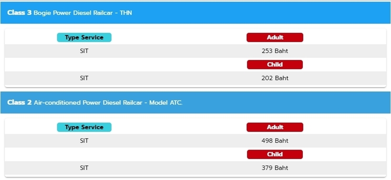Image resolution: width=391 pixels, height=180 pixels.
Task: Click SIT in the Class 3 adult row
Action: (x=84, y=51)
